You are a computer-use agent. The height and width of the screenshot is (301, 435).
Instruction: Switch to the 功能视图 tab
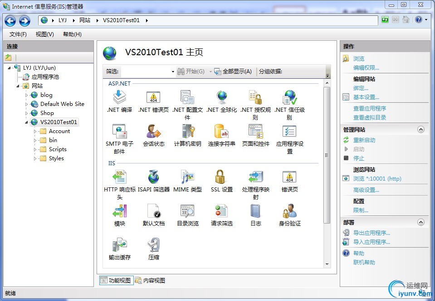[117, 281]
